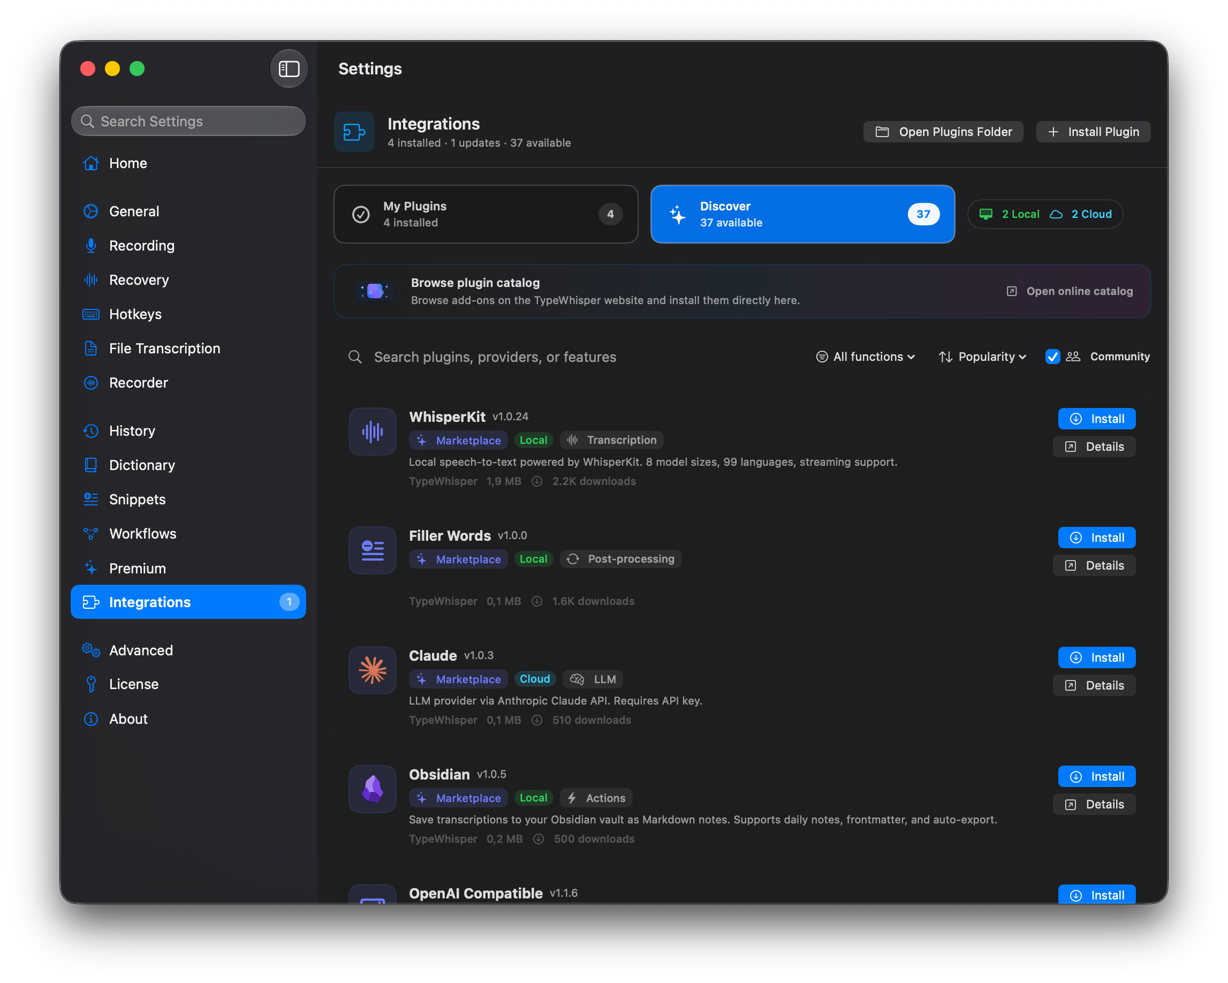Click the LLM tag on Claude
Image resolution: width=1228 pixels, height=983 pixels.
(x=593, y=679)
